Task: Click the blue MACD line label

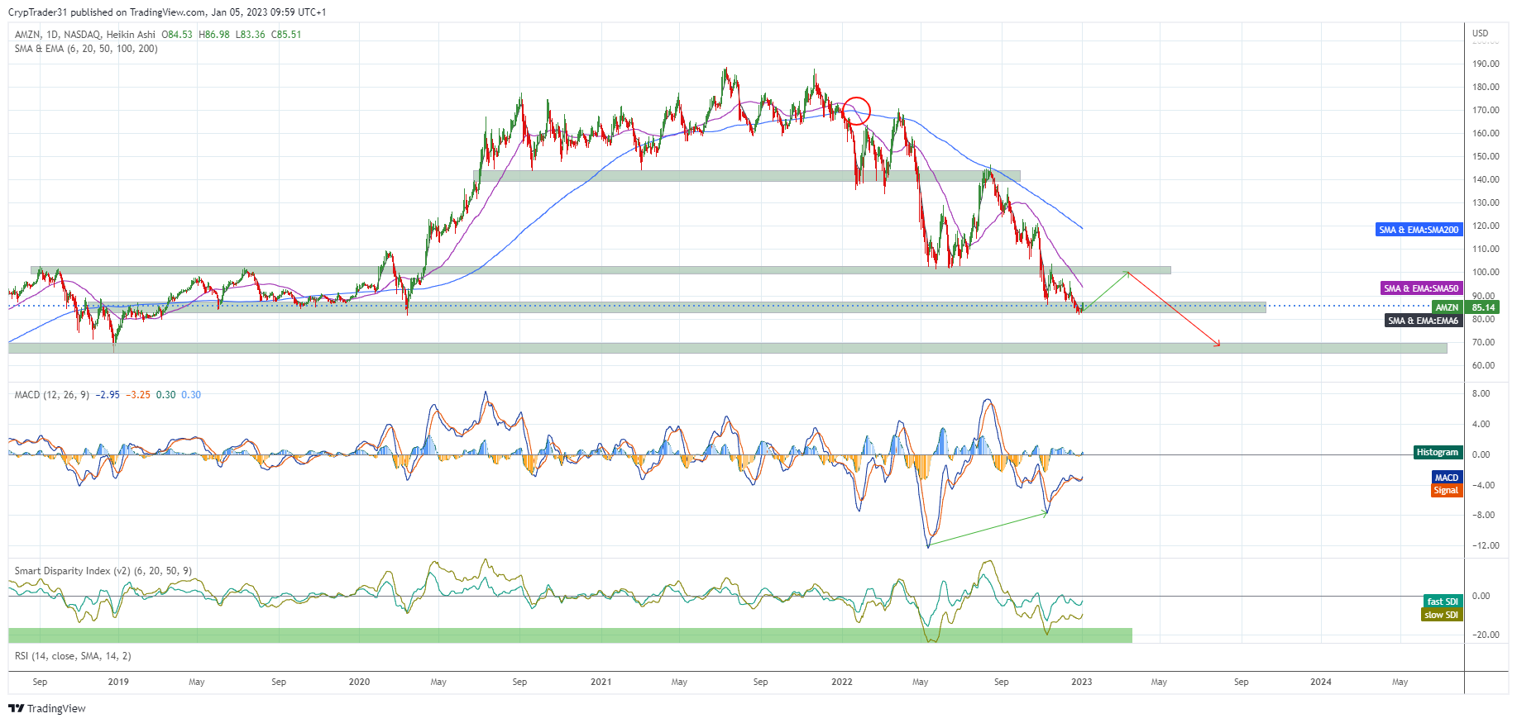Action: click(x=1447, y=478)
